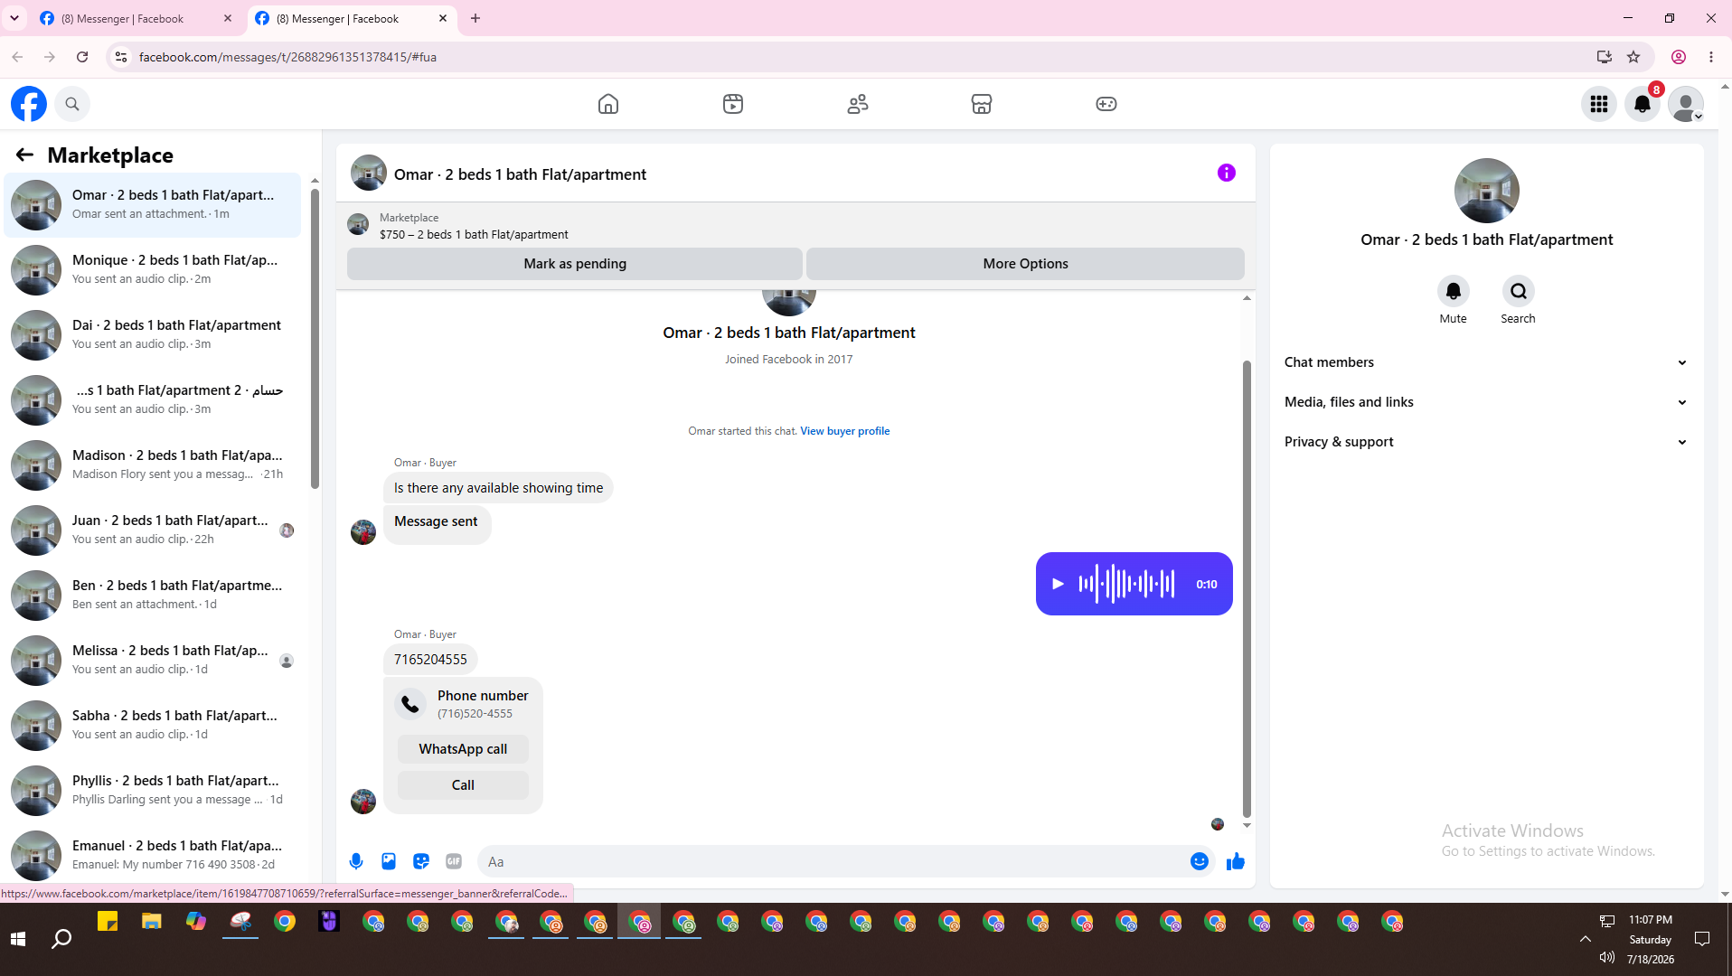Bookmark this page with the star
This screenshot has width=1732, height=976.
(x=1633, y=57)
